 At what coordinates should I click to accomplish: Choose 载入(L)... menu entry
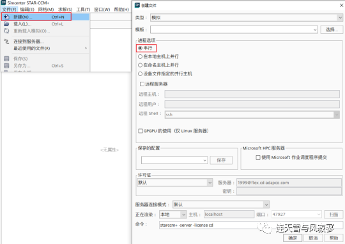[x=45, y=24]
